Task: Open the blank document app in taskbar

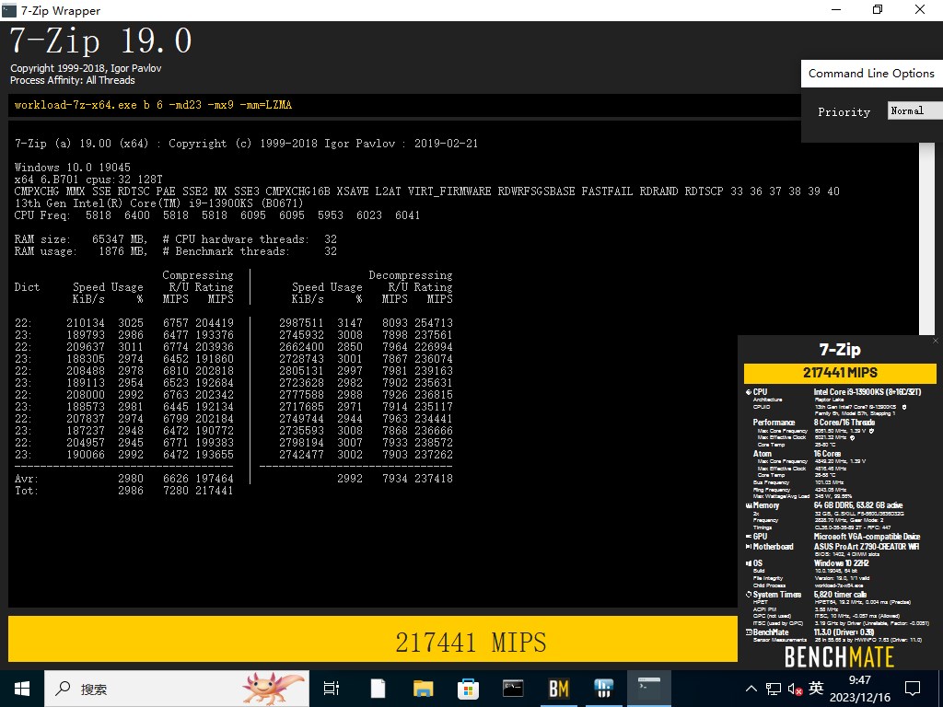Action: [378, 689]
